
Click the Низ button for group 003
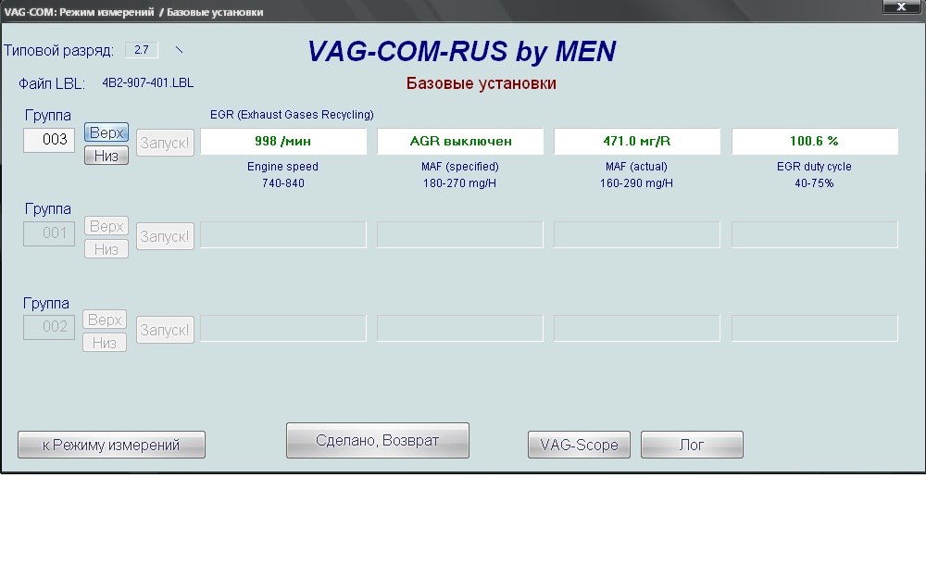click(x=106, y=156)
